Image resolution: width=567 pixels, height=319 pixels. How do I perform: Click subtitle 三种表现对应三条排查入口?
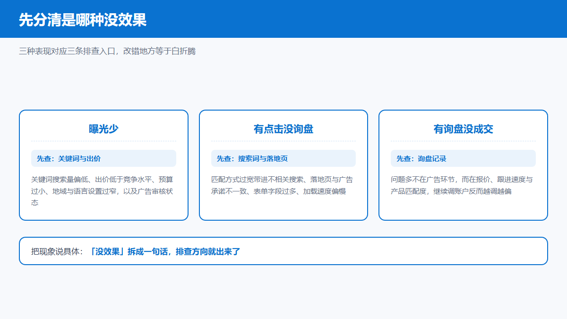click(107, 51)
